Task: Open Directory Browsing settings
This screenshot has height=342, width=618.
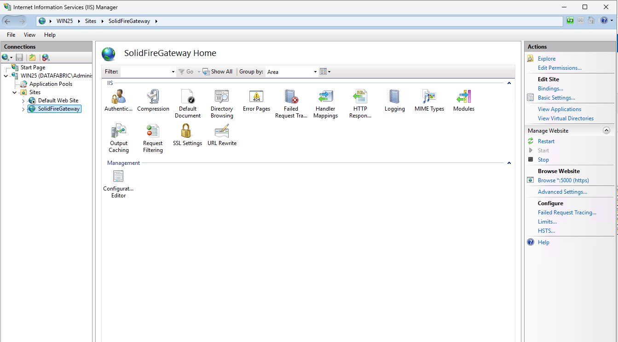Action: 222,104
